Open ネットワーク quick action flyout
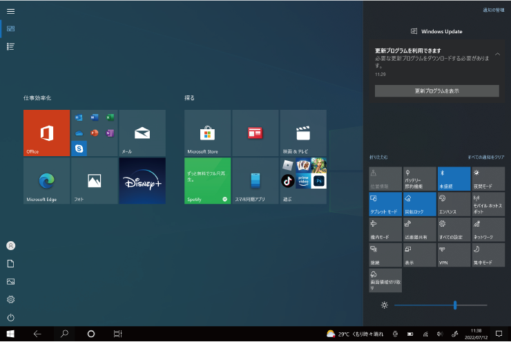The height and width of the screenshot is (342, 511). pos(488,230)
